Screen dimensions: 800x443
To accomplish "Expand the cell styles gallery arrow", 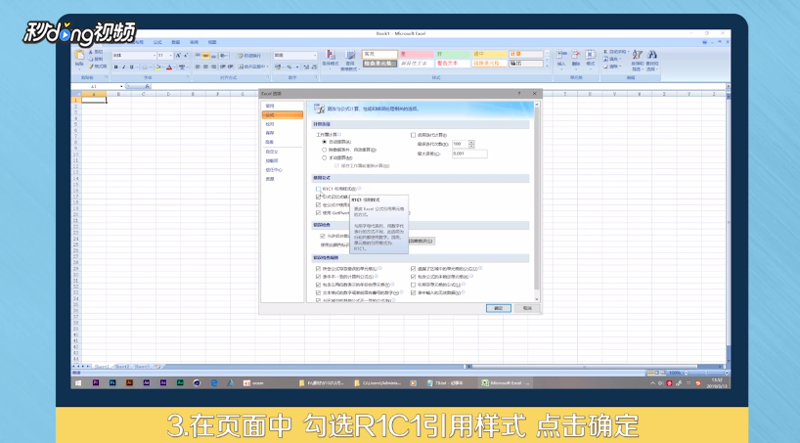I will 548,66.
